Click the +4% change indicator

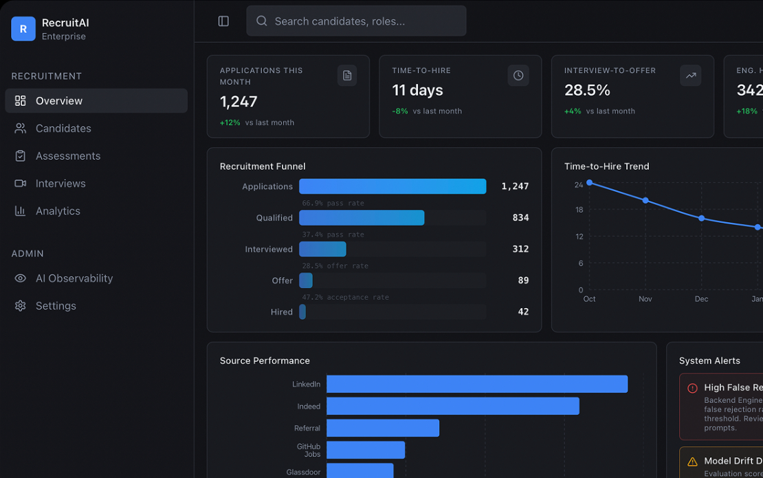[x=573, y=111]
